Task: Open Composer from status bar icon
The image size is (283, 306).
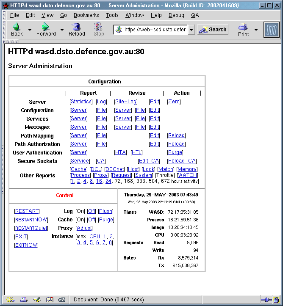Action: (x=37, y=300)
